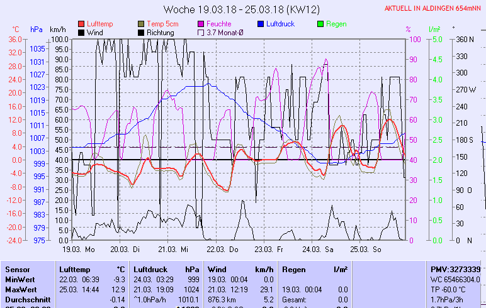Click the PMV:3273339 header on right

pyautogui.click(x=455, y=269)
